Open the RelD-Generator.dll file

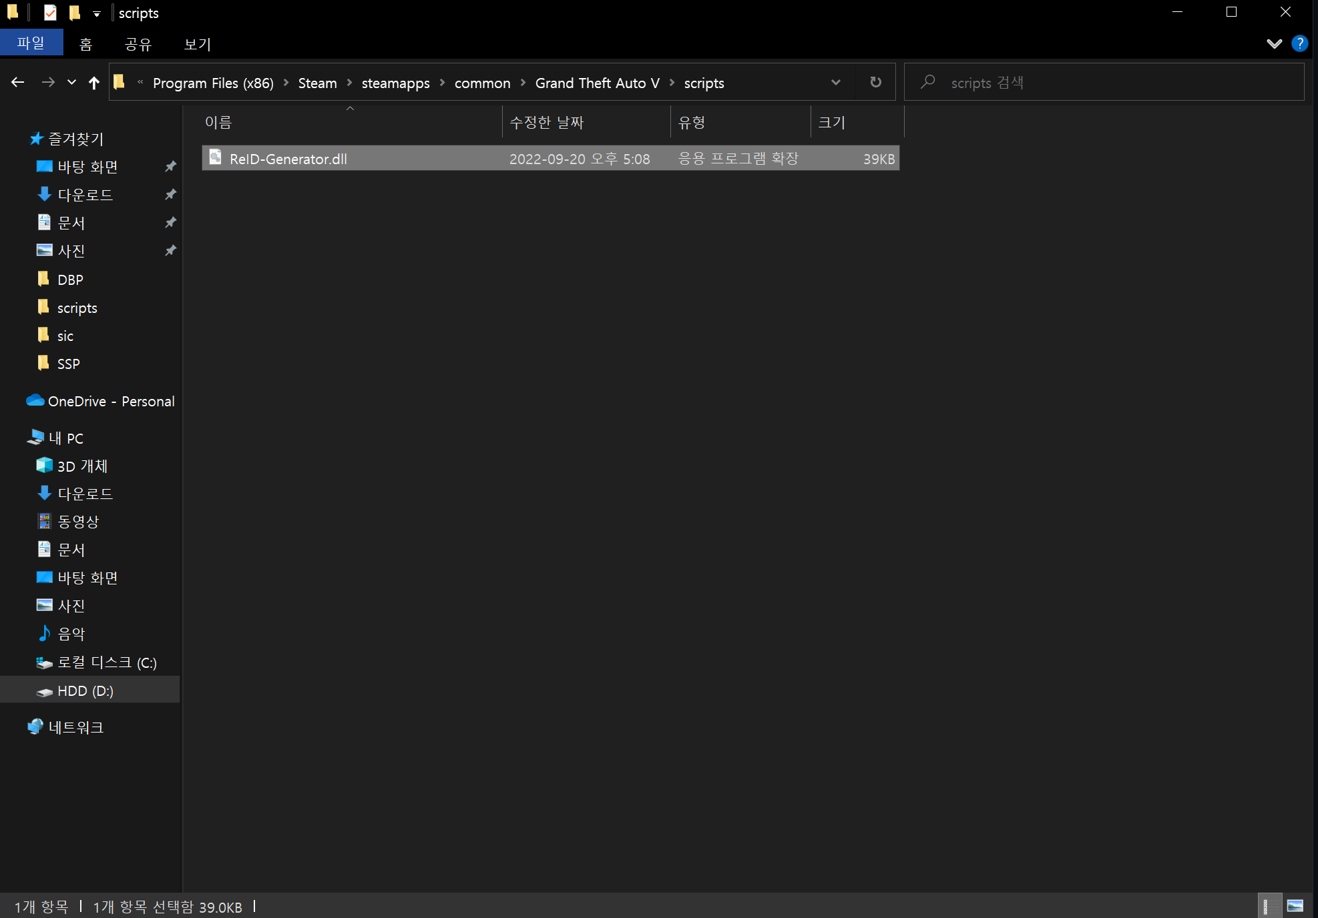[x=288, y=159]
